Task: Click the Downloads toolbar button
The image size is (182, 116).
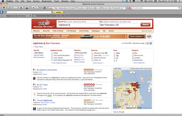Action: coord(4,8)
